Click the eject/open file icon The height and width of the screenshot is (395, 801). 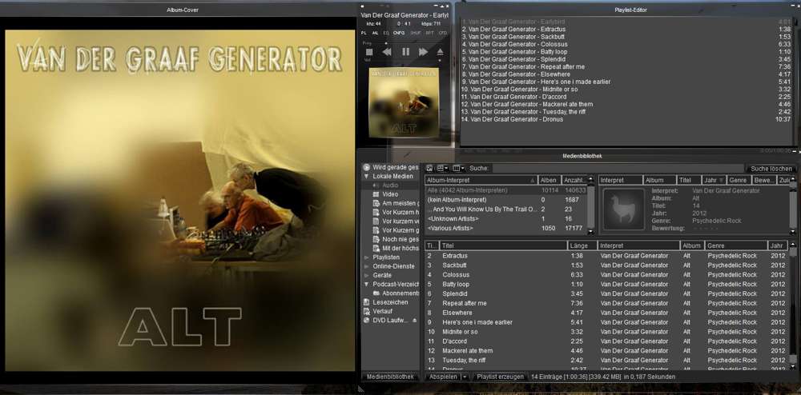click(441, 52)
